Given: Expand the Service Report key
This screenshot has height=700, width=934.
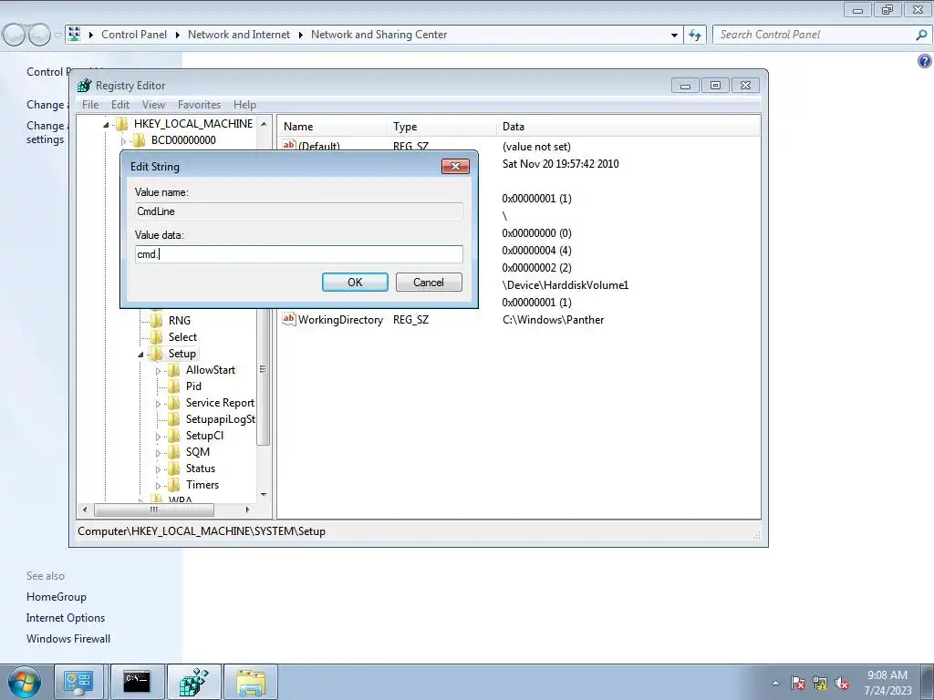Looking at the screenshot, I should click(x=158, y=404).
